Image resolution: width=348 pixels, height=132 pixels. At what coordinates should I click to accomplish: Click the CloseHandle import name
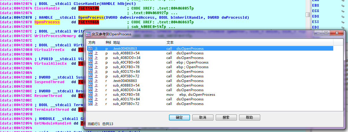47,8
